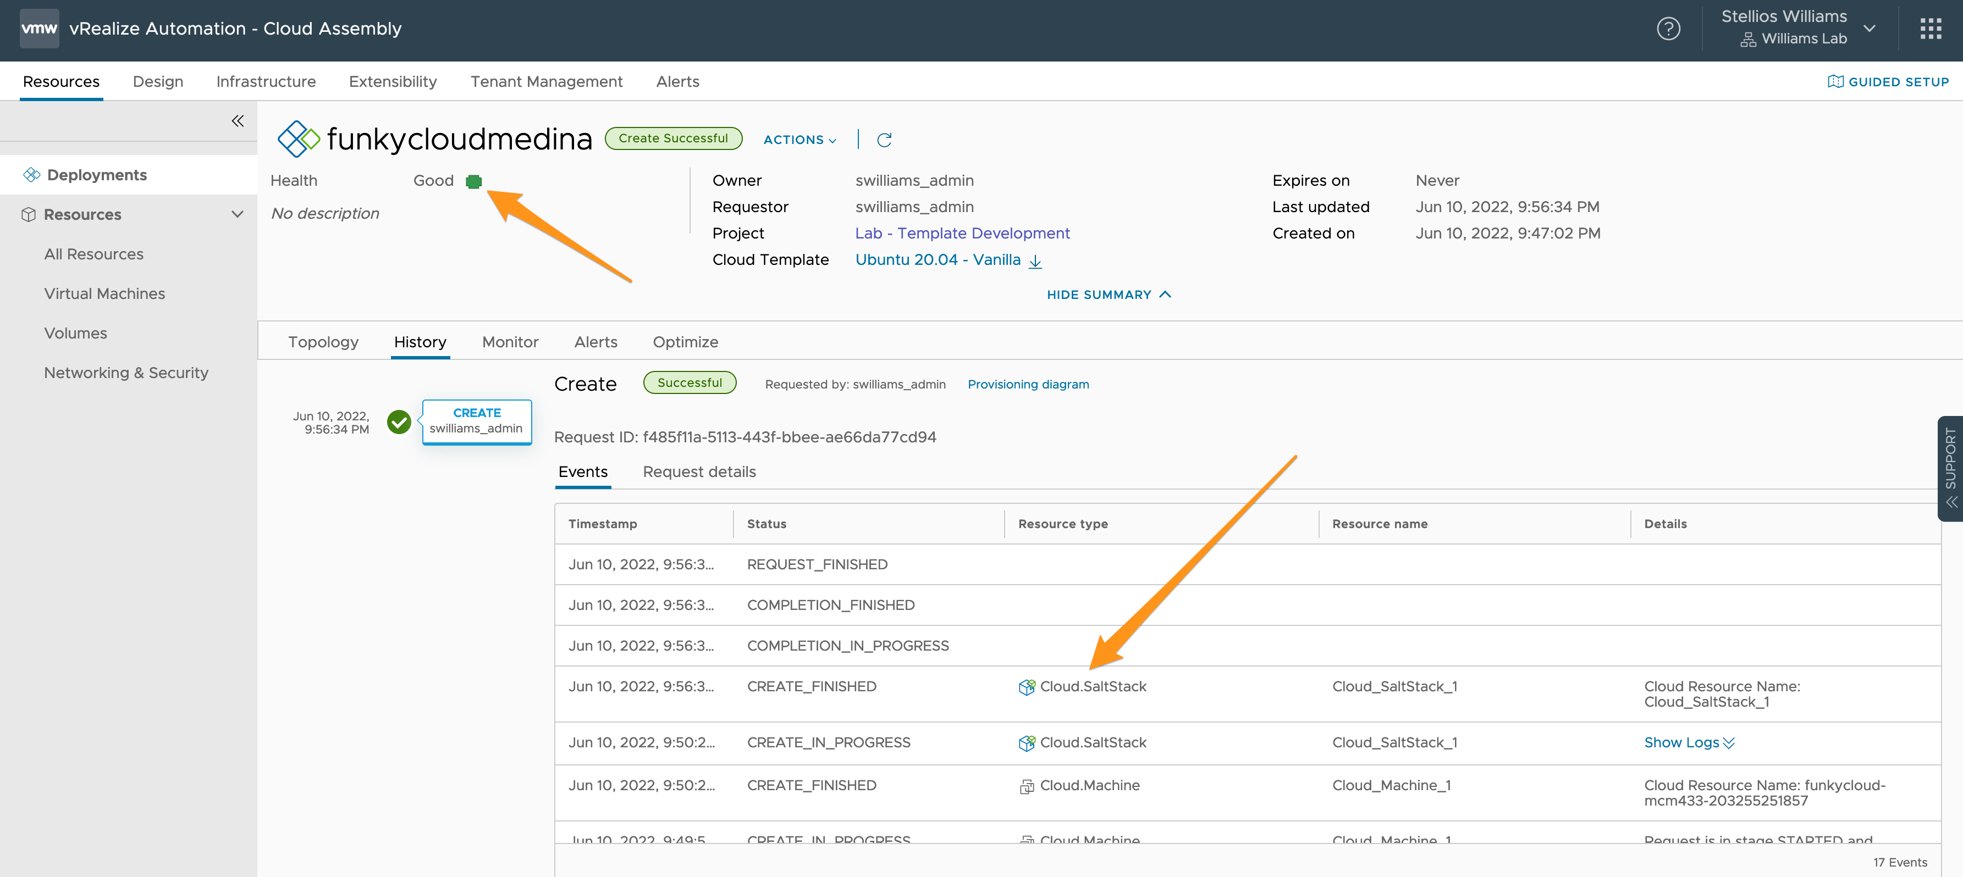This screenshot has height=877, width=1963.
Task: Click the Create Successful status badge
Action: click(673, 138)
